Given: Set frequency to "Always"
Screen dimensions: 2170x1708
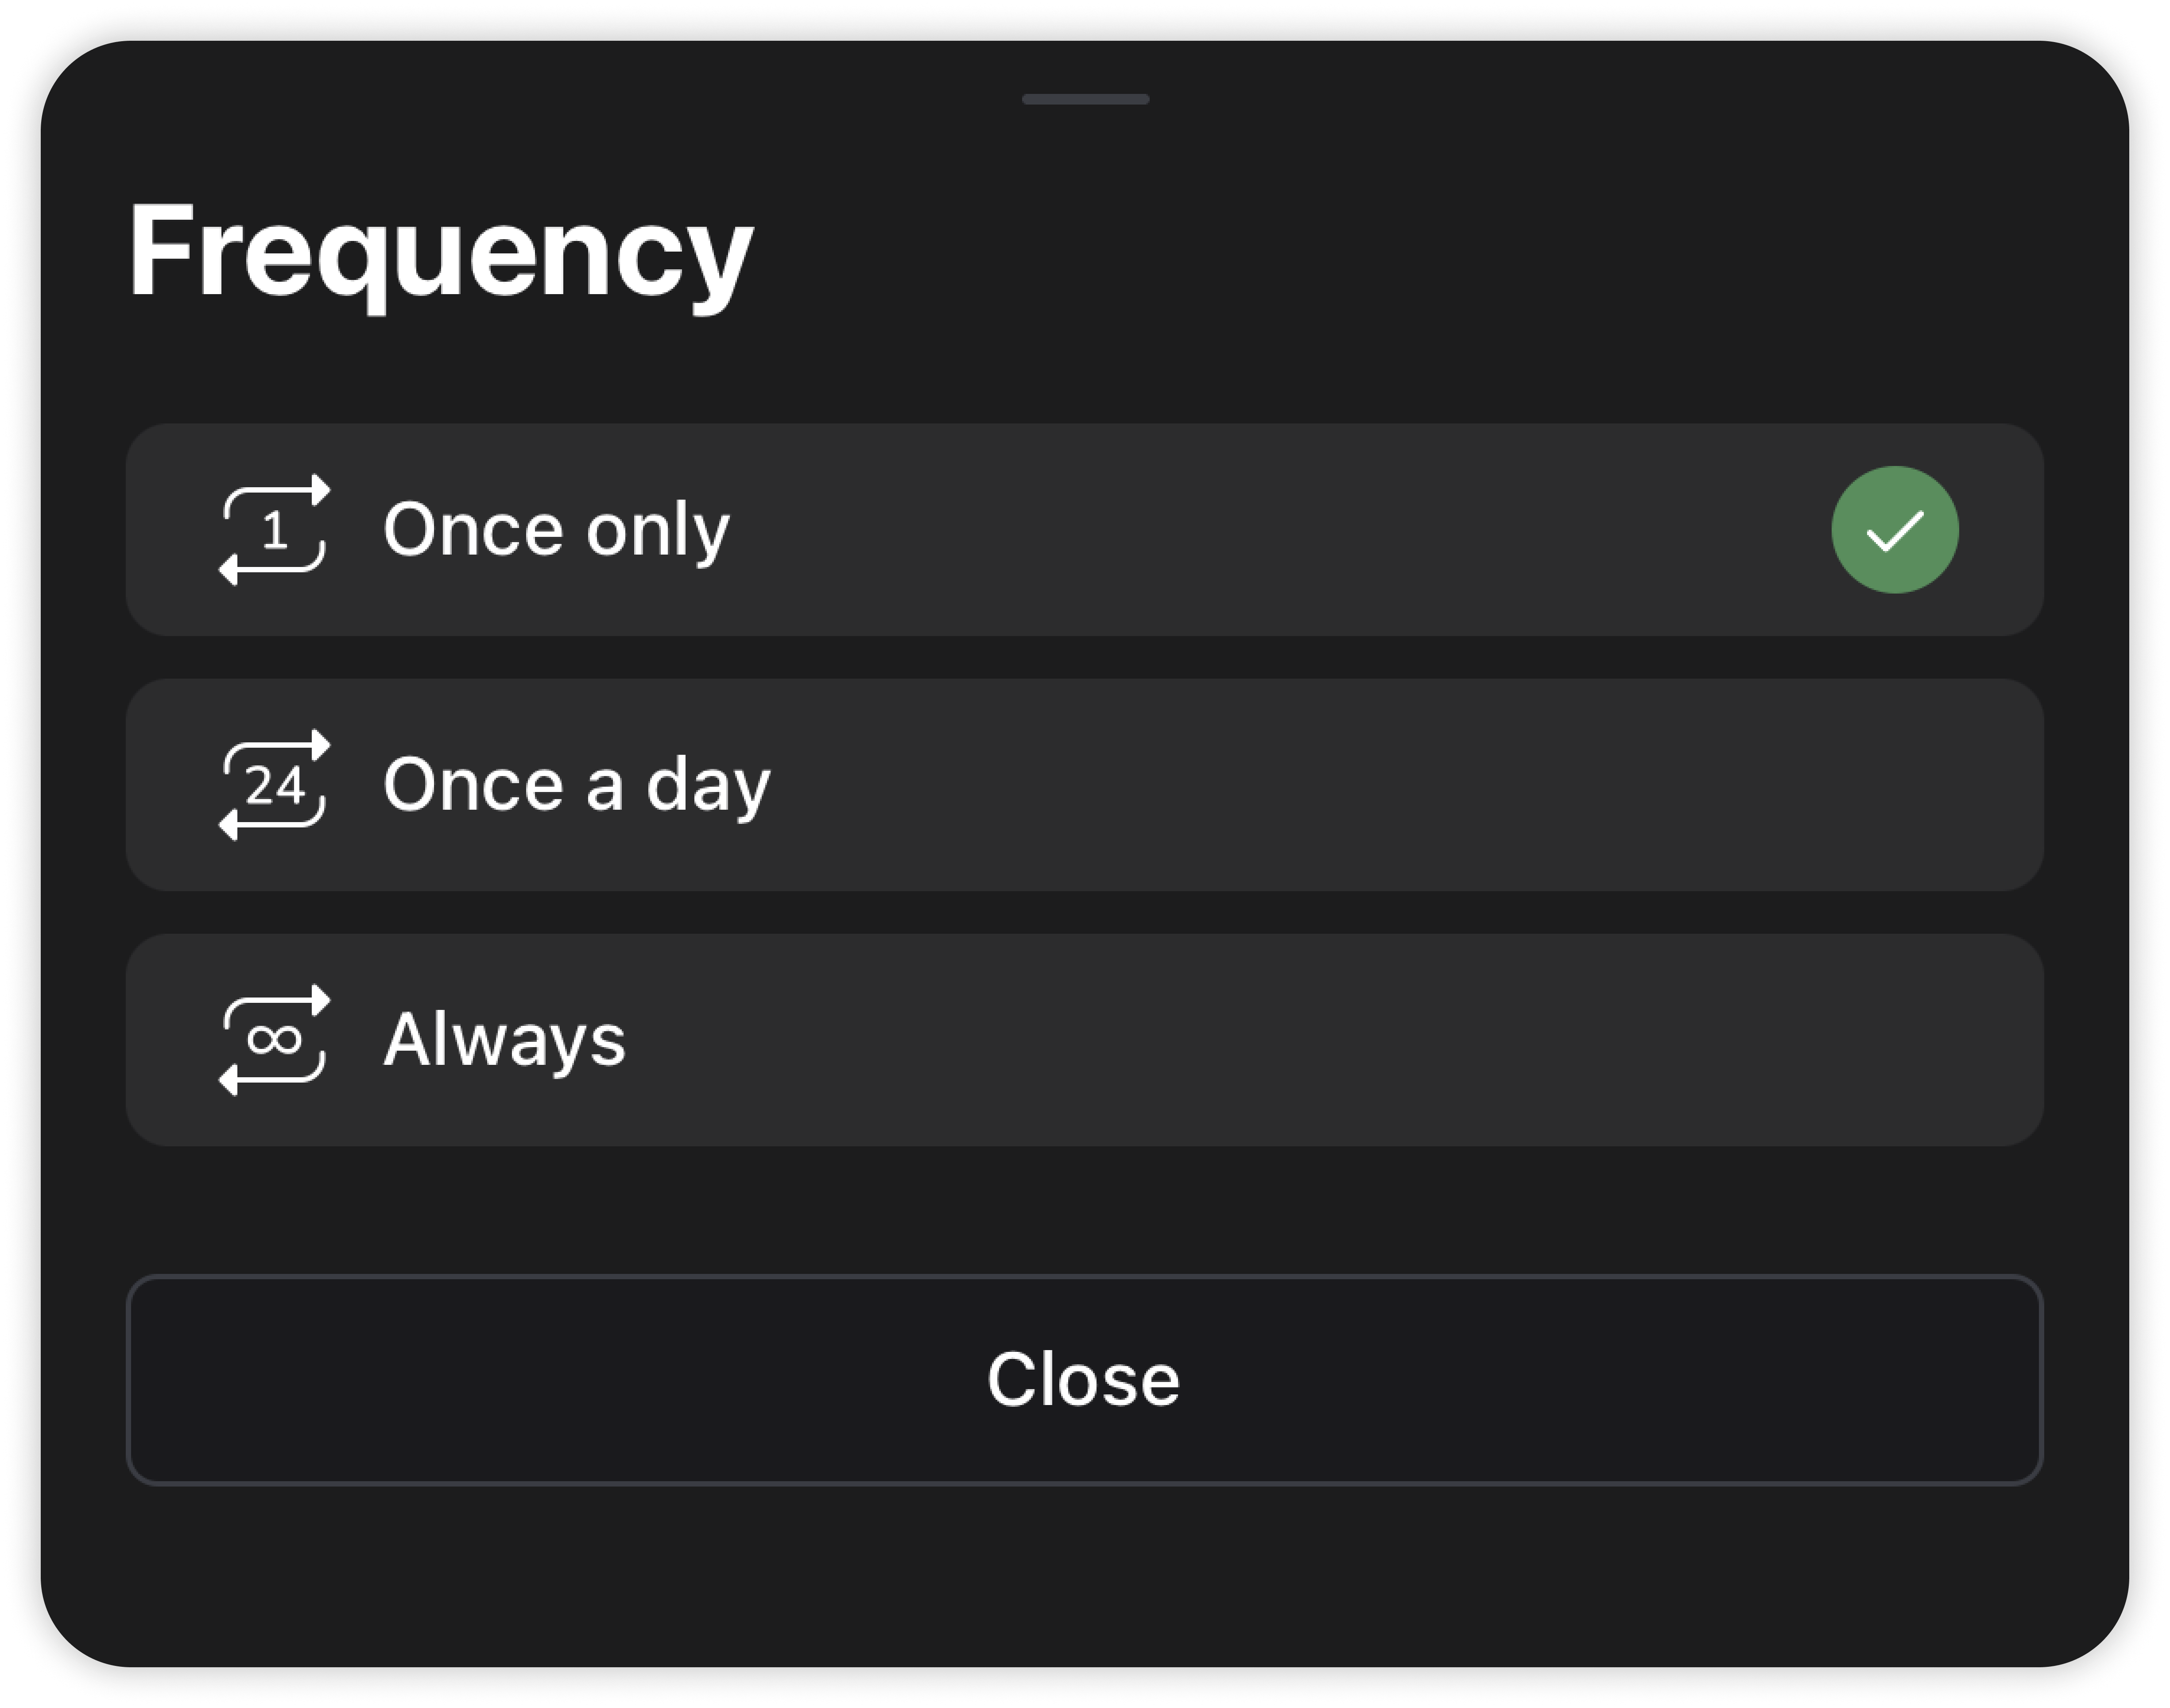Looking at the screenshot, I should click(x=1084, y=1040).
